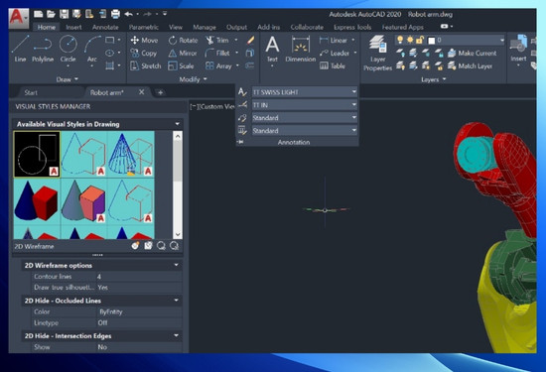The height and width of the screenshot is (372, 546).
Task: Close the Robot arm drawing tab
Action: [x=141, y=92]
